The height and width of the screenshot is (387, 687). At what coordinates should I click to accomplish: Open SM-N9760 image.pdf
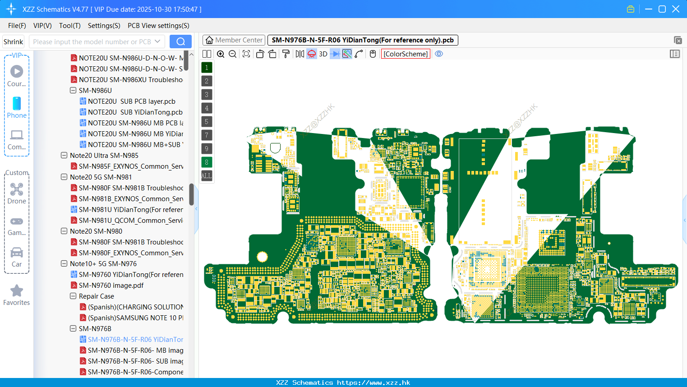pyautogui.click(x=107, y=286)
